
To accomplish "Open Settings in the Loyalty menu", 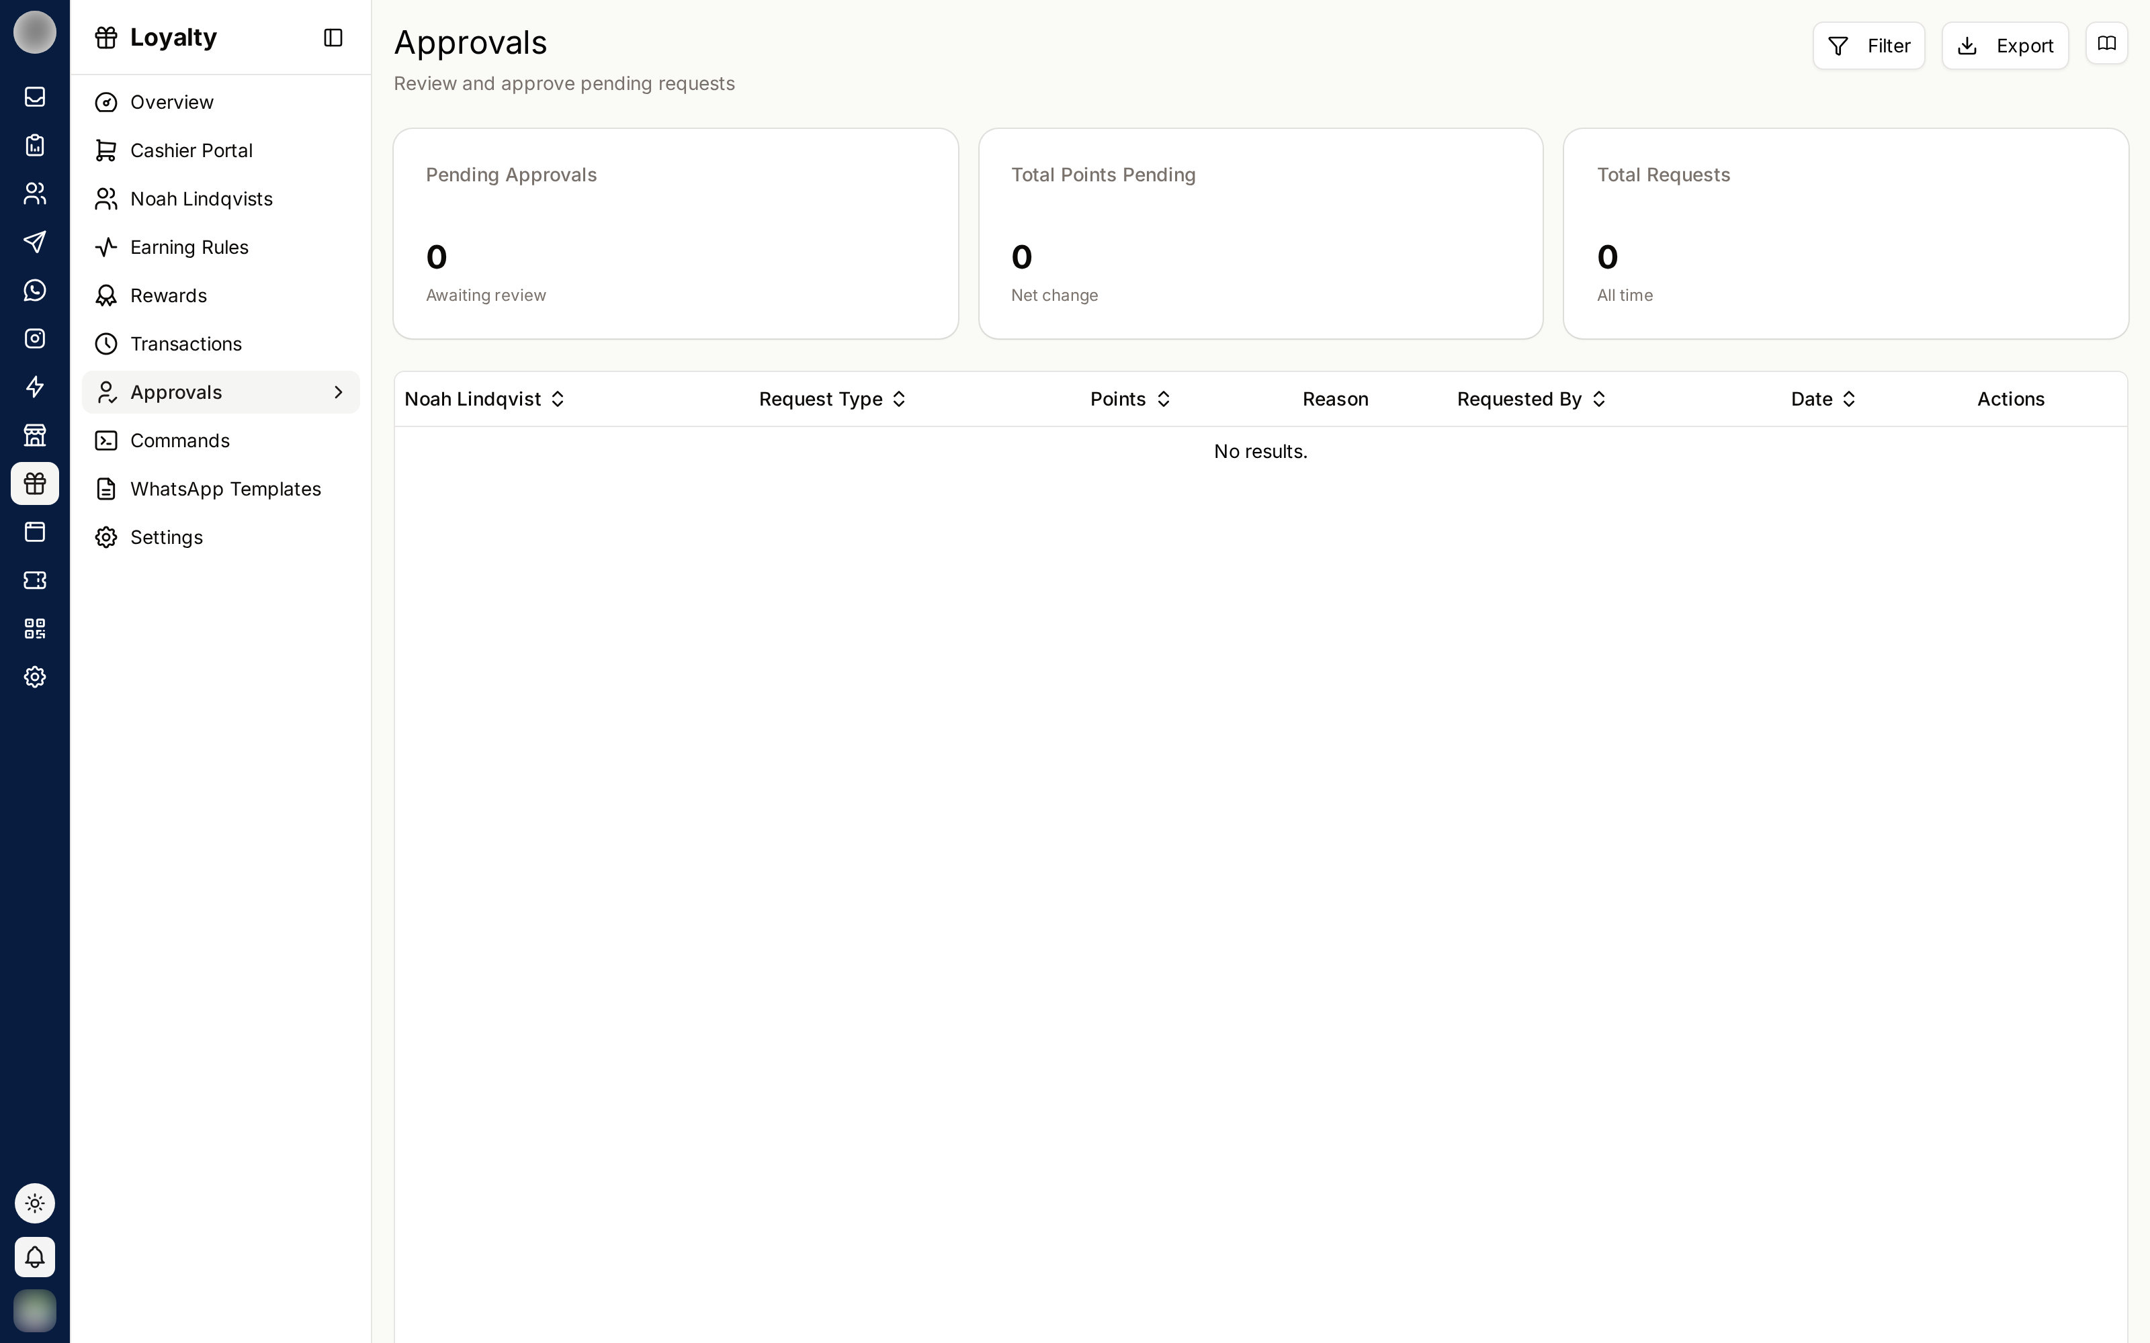I will point(220,537).
